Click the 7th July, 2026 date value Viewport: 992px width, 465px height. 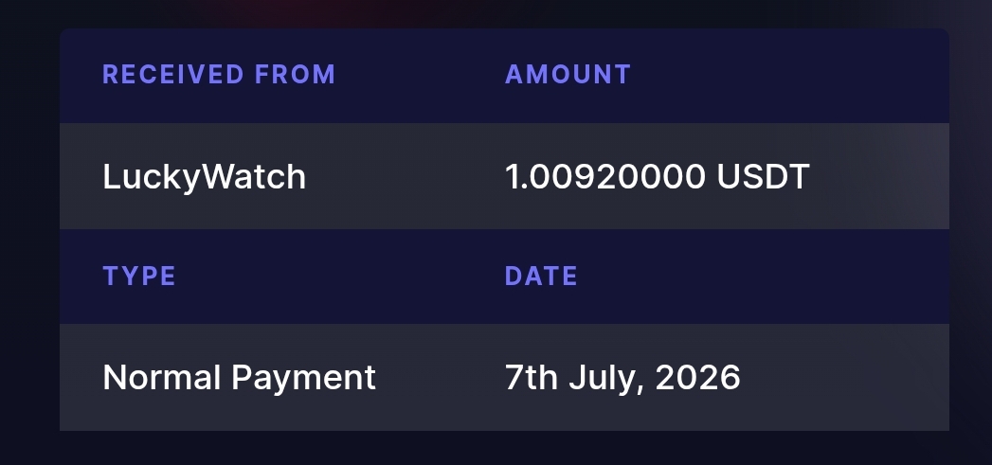(x=622, y=378)
